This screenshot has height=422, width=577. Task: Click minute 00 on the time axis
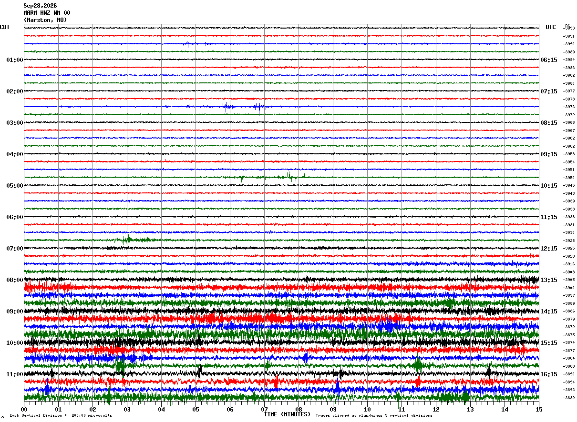[24, 409]
